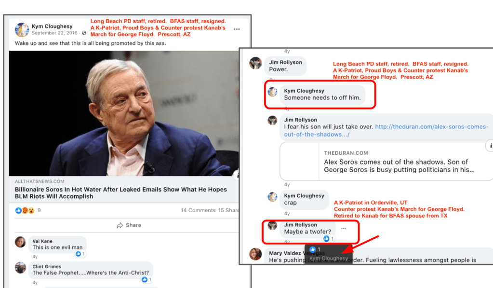Click the globe privacy icon beside the date
The image size is (493, 288).
point(84,33)
